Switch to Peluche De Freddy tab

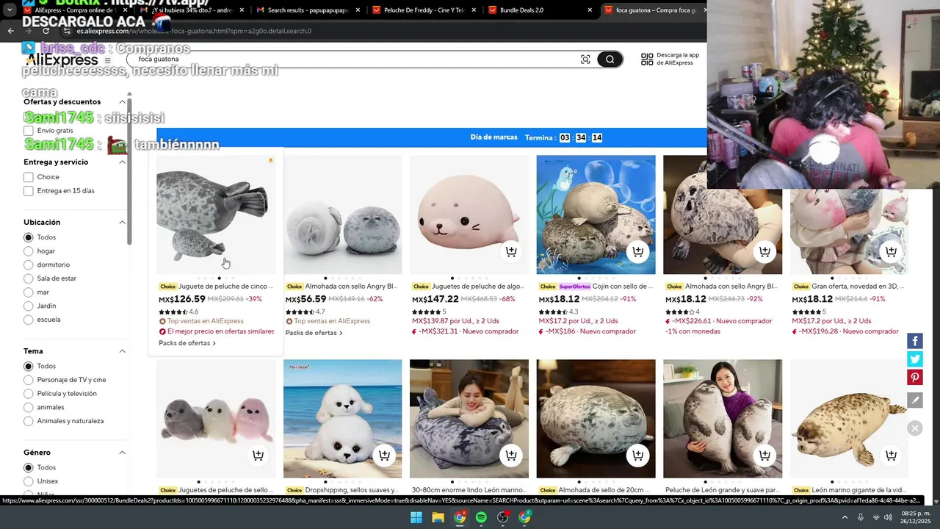(424, 10)
